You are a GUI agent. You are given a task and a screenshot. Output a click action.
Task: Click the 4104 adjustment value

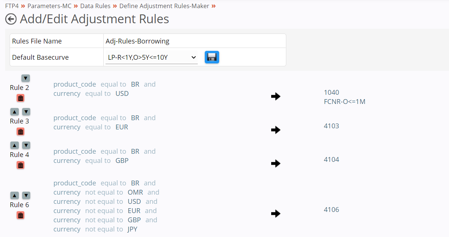tap(331, 160)
